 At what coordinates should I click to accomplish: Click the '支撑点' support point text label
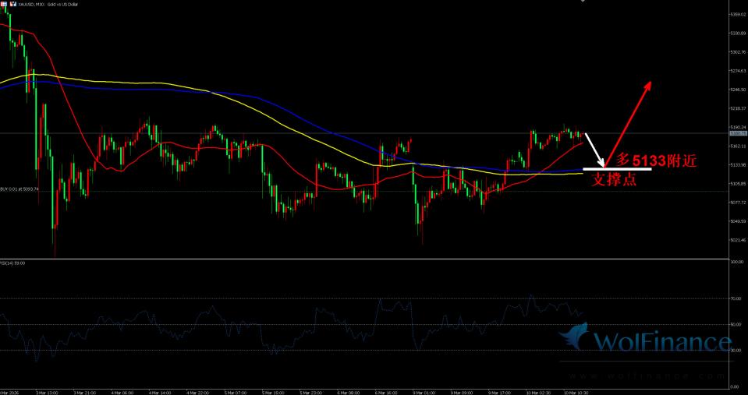(x=614, y=180)
